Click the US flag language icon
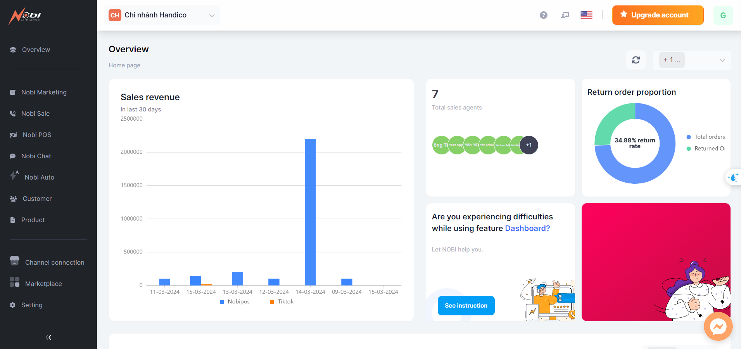The width and height of the screenshot is (741, 349). tap(586, 15)
